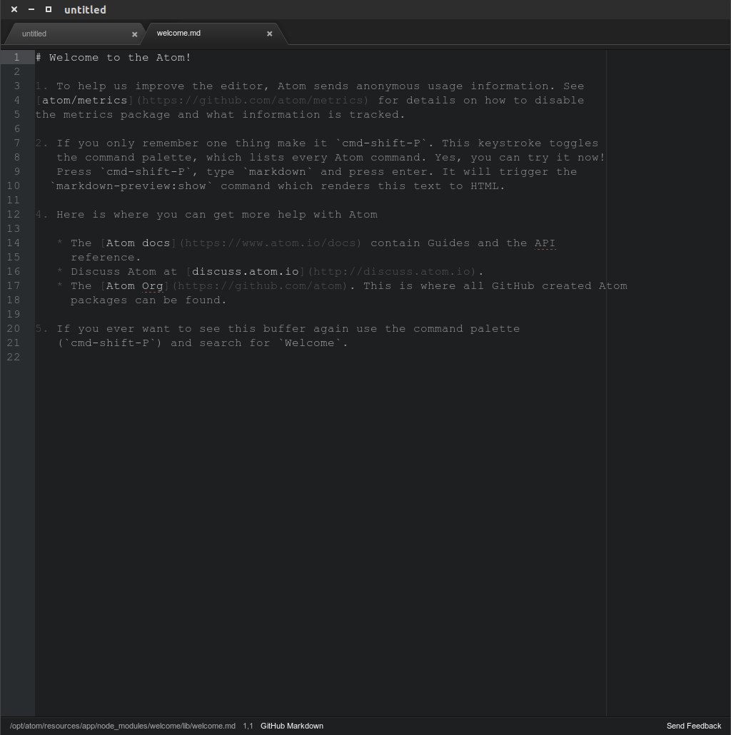Click the 'https://github.com/atom/metrics' URL text
This screenshot has width=731, height=735.
(252, 101)
